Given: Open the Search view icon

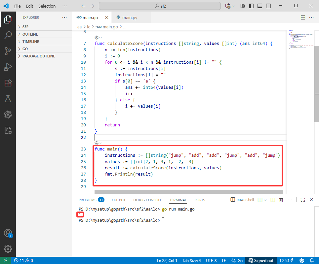Looking at the screenshot, I should tap(8, 35).
